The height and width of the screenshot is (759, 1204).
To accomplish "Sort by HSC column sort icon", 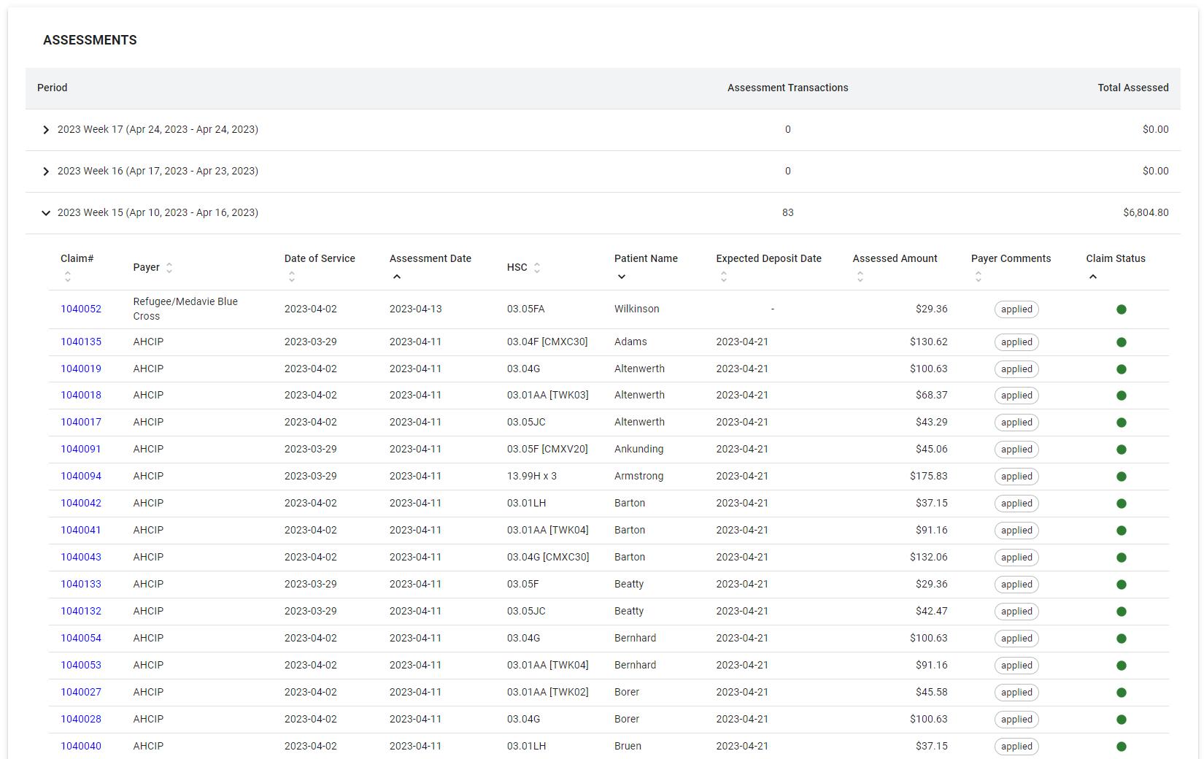I will tap(537, 268).
